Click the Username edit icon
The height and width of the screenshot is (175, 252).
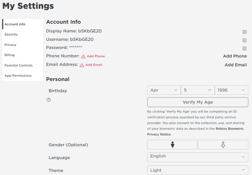pyautogui.click(x=244, y=40)
